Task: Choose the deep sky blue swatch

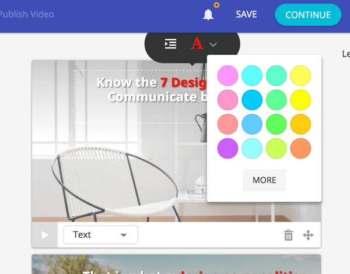Action: click(252, 100)
